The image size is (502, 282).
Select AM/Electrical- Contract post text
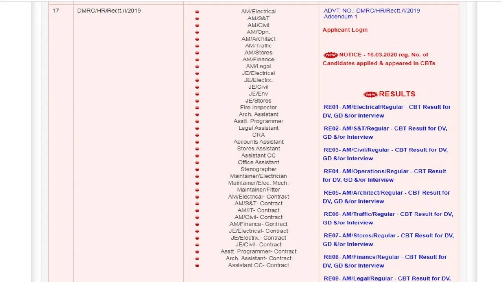coord(258,197)
